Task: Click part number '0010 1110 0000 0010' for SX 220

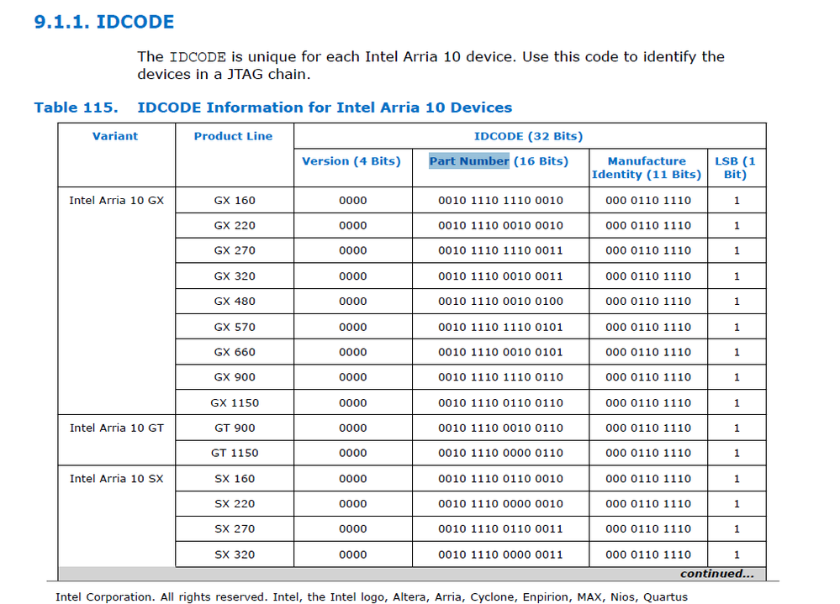Action: pyautogui.click(x=500, y=504)
